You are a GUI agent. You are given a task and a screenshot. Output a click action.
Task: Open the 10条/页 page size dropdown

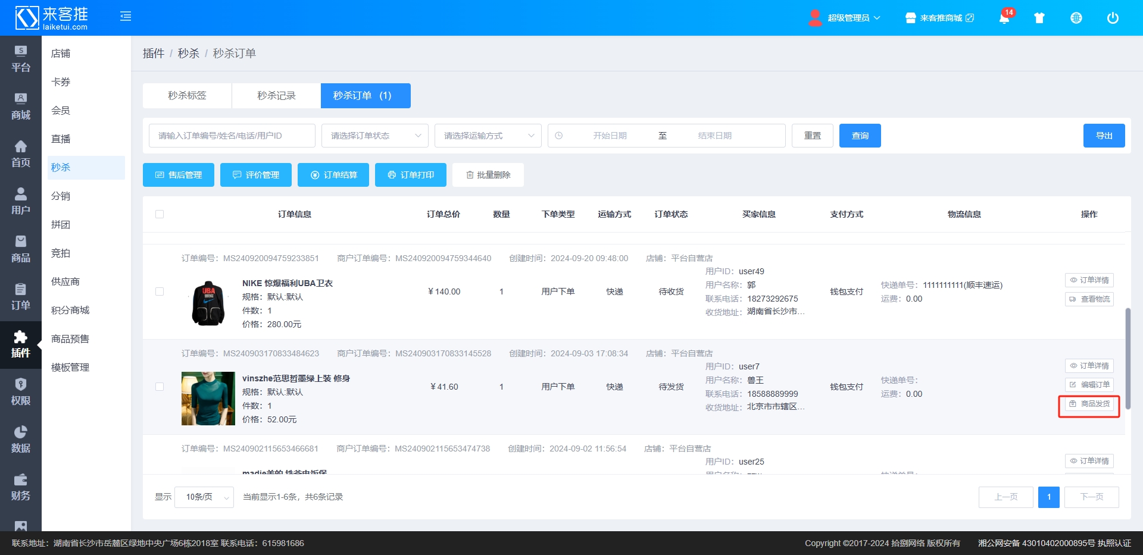point(204,497)
